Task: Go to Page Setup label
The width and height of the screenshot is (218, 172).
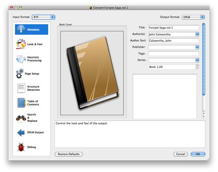Action: point(32,74)
